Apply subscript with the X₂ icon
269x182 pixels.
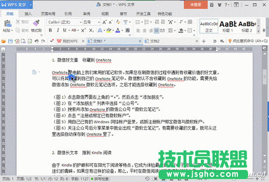point(91,30)
